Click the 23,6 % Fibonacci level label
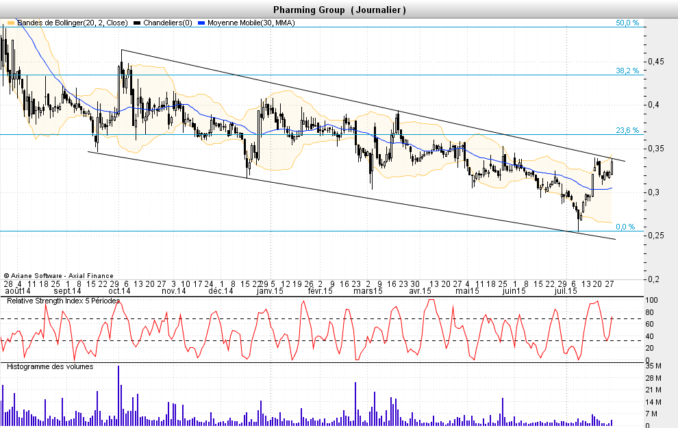 pyautogui.click(x=627, y=130)
